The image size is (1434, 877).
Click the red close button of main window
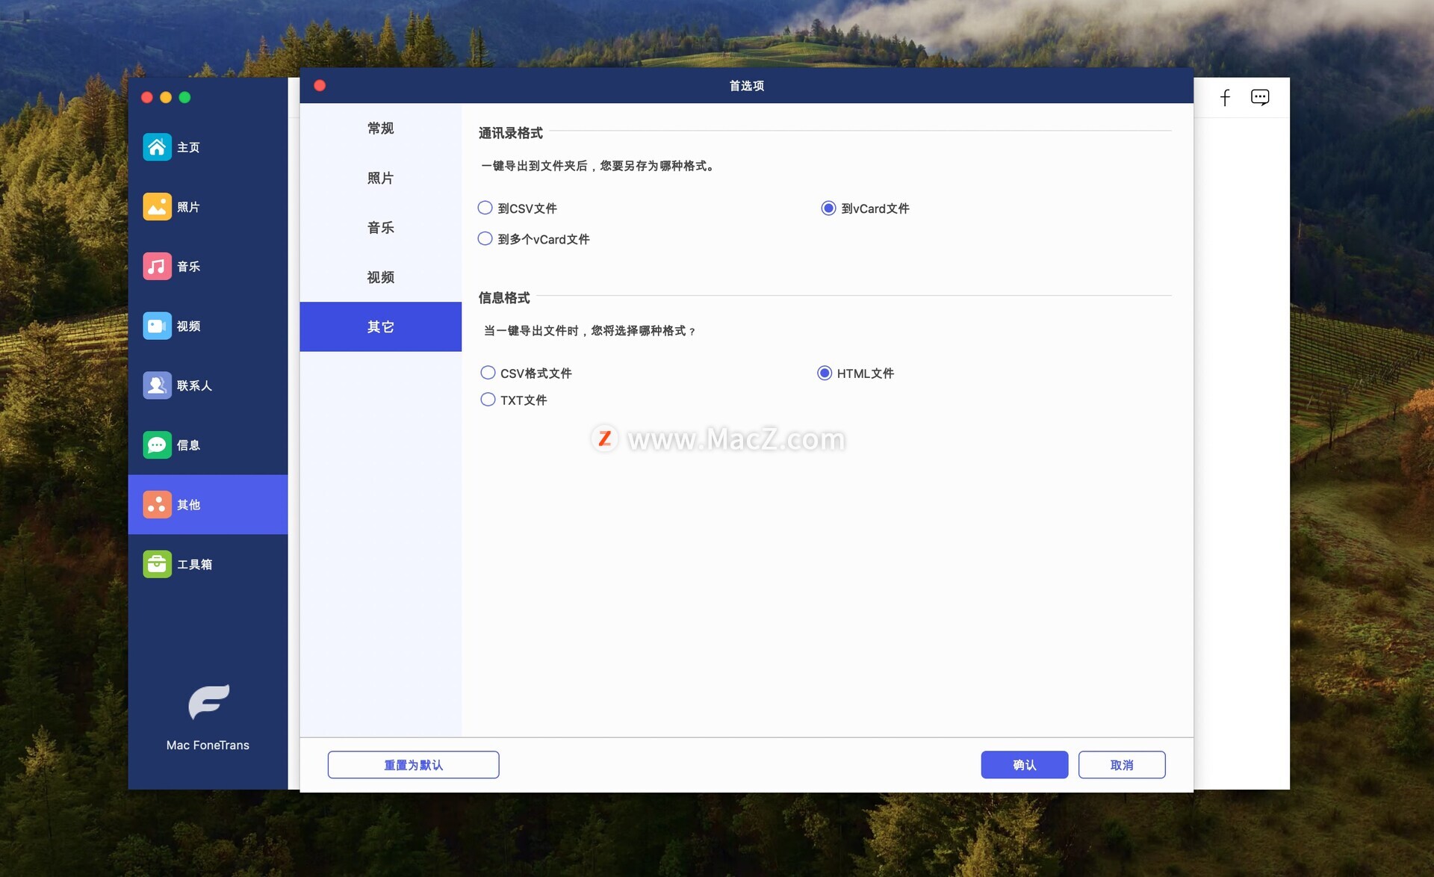[x=147, y=97]
